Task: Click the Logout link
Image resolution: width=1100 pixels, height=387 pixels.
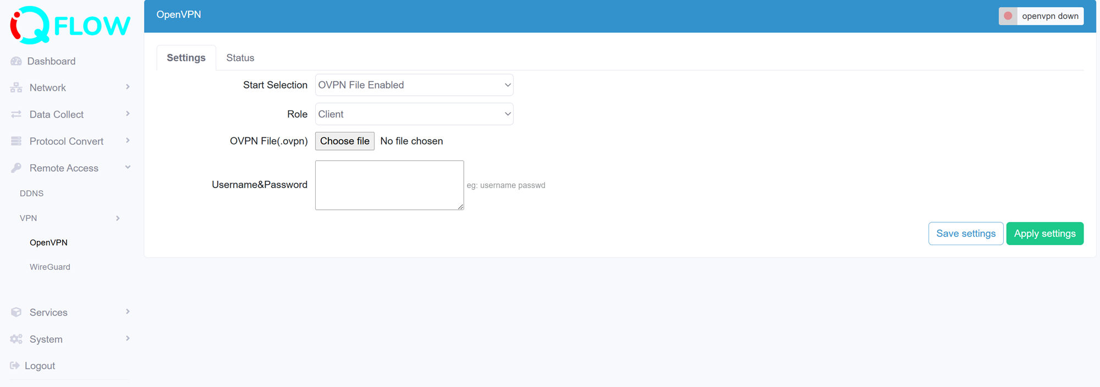Action: point(40,366)
